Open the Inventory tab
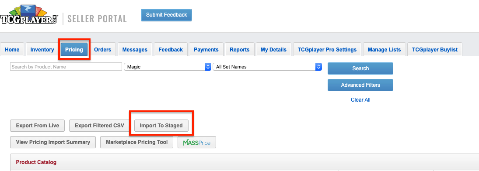Image resolution: width=479 pixels, height=171 pixels. [x=42, y=50]
